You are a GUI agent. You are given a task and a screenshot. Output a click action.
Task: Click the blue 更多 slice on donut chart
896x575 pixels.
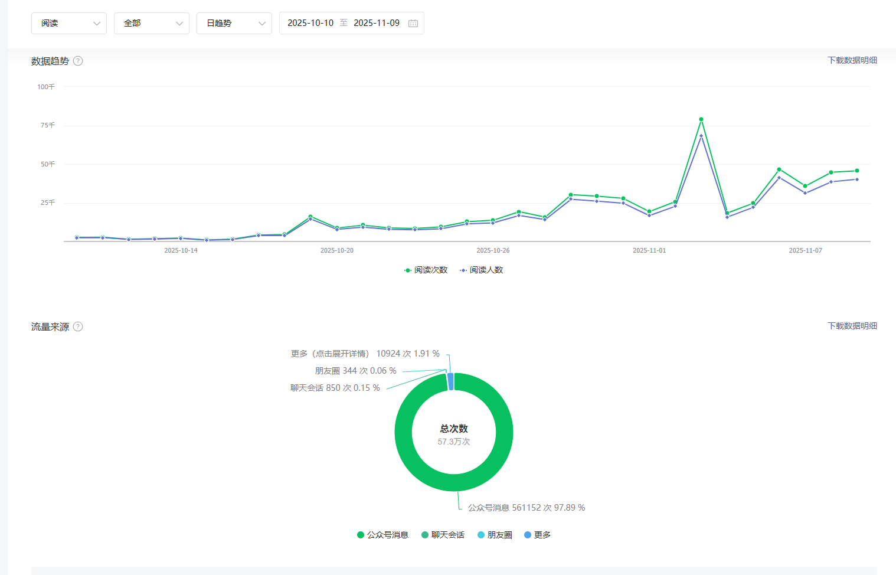pos(451,381)
